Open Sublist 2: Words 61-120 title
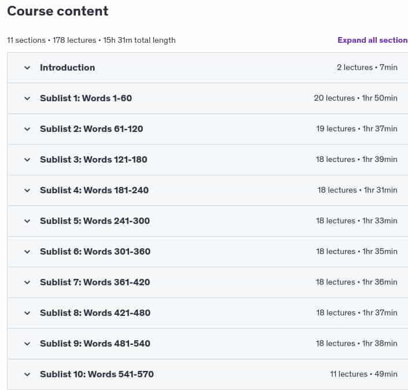Screen dimensions: 408x390 click(91, 129)
